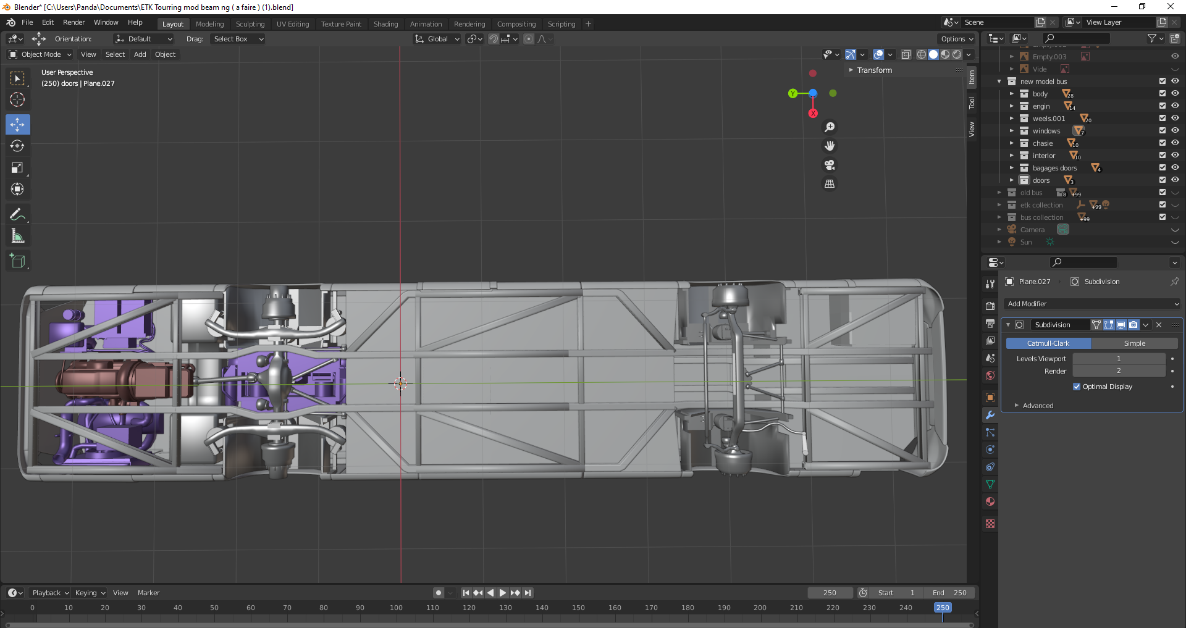Click the pan view hand icon
This screenshot has height=628, width=1186.
tap(830, 146)
